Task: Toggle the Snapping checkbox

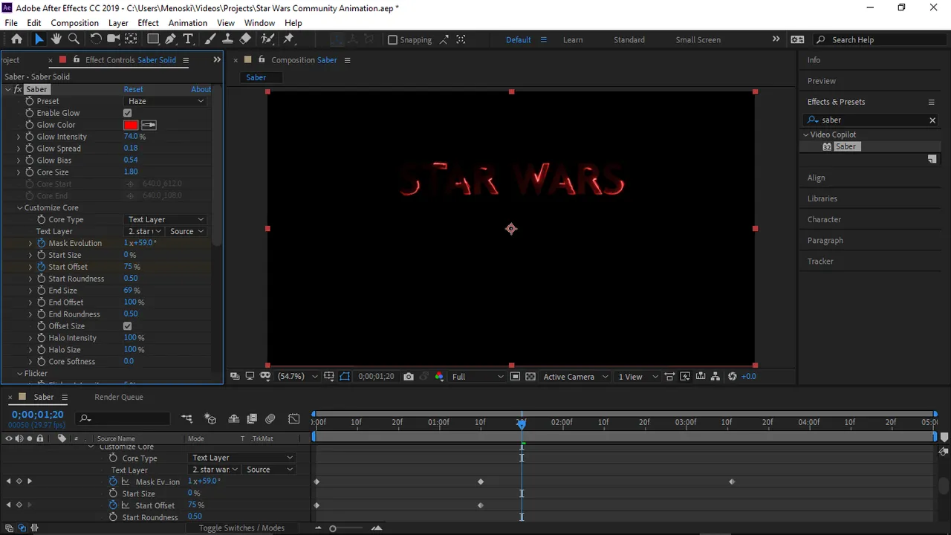Action: pos(392,40)
